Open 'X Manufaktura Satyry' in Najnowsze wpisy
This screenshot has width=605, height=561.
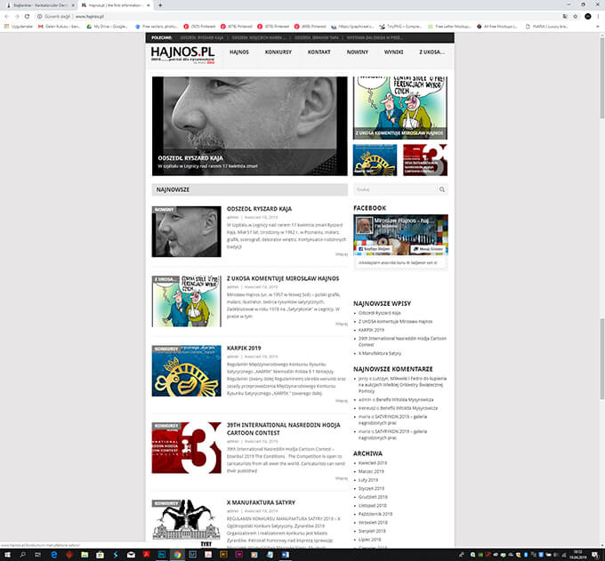point(380,353)
